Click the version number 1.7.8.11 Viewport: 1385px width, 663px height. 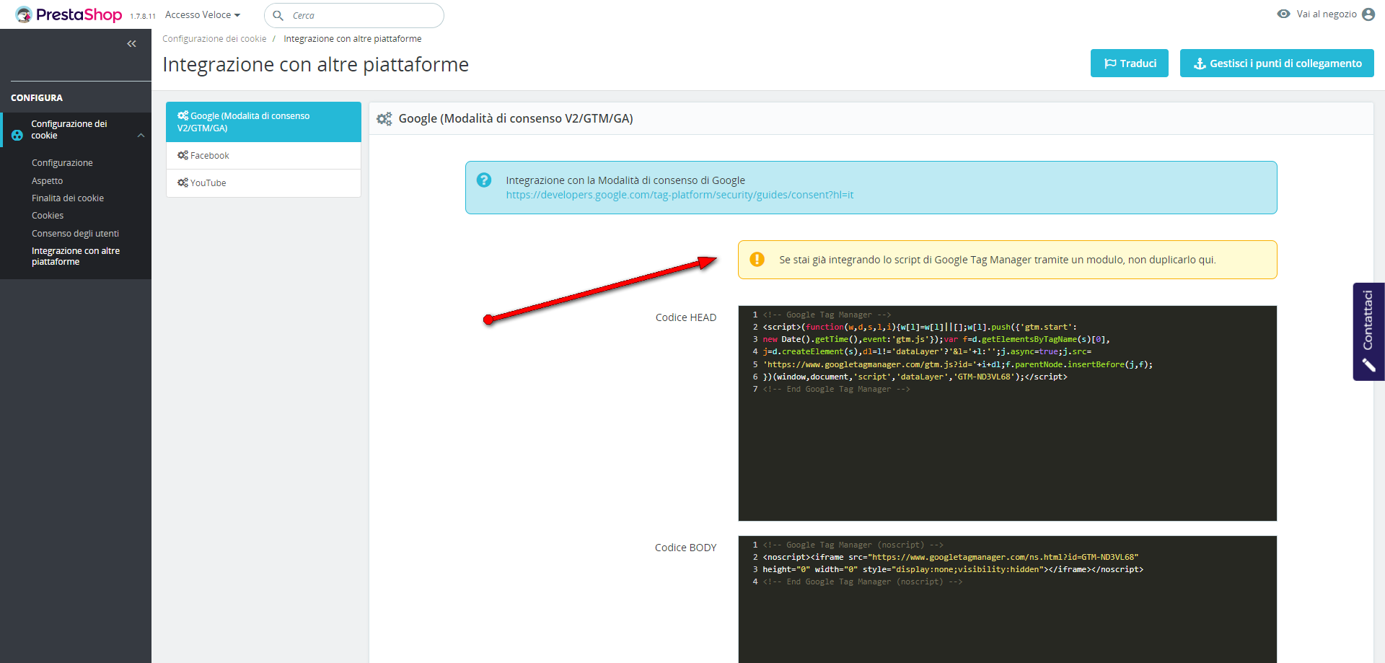[143, 16]
